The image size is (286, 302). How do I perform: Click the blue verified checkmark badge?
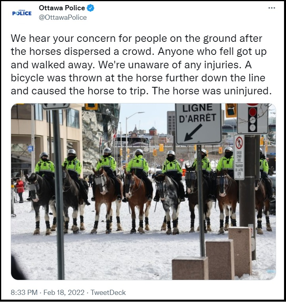(x=90, y=8)
